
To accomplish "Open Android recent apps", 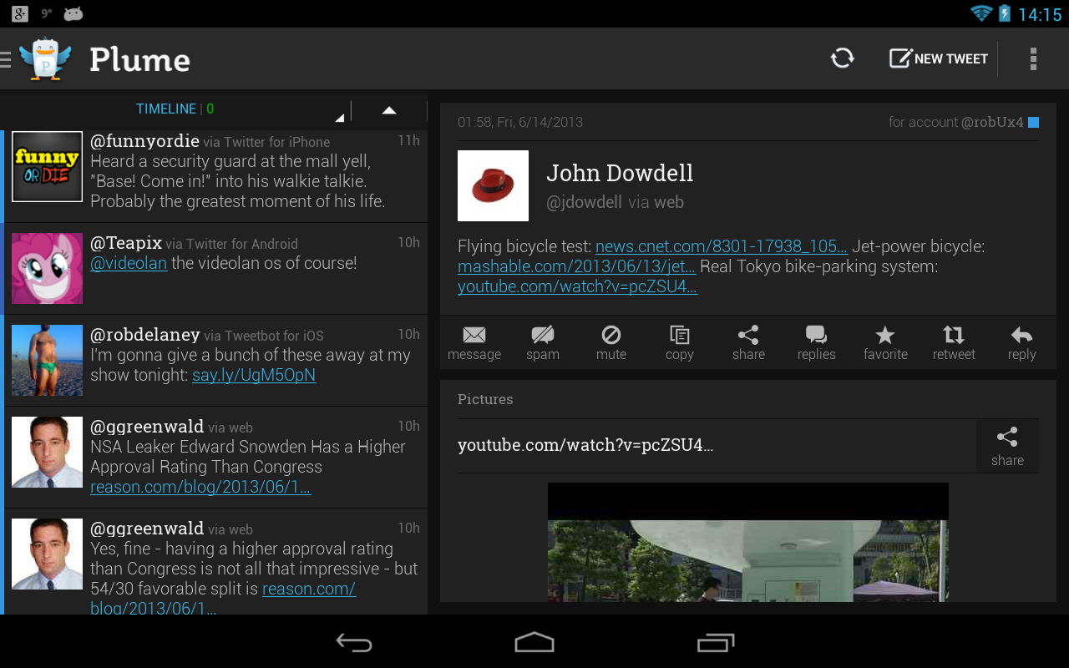I will pyautogui.click(x=716, y=642).
